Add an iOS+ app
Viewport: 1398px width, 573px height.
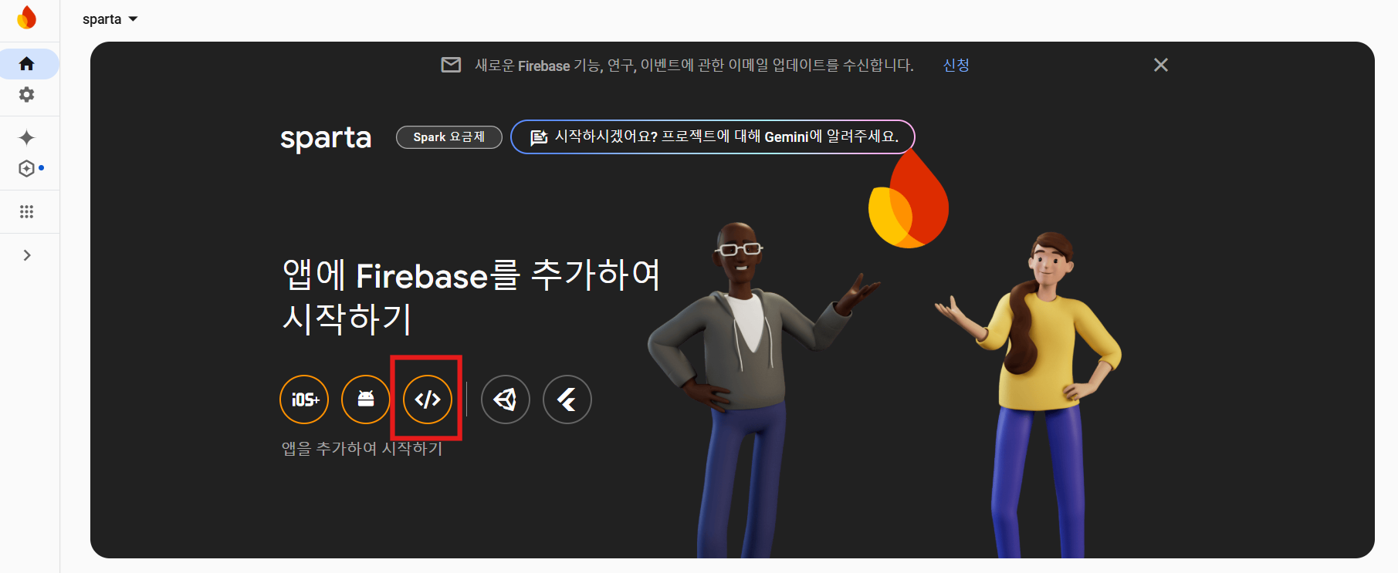pos(304,399)
